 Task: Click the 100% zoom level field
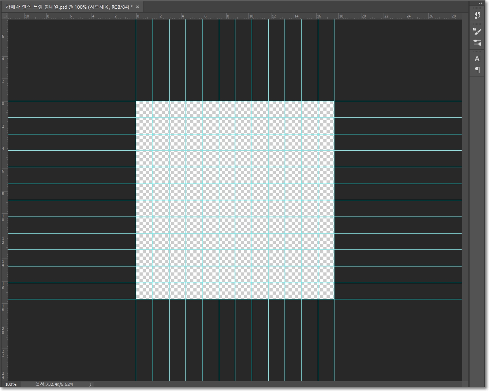click(x=11, y=384)
